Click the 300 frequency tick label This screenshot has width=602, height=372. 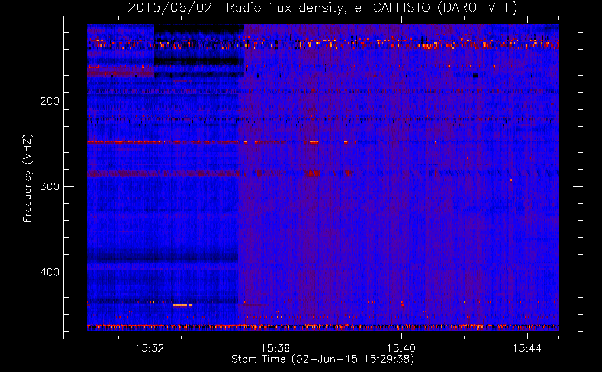pyautogui.click(x=50, y=186)
